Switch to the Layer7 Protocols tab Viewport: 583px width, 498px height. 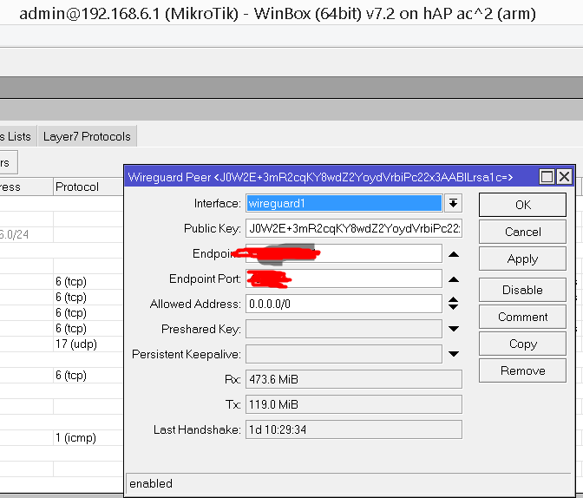point(87,136)
